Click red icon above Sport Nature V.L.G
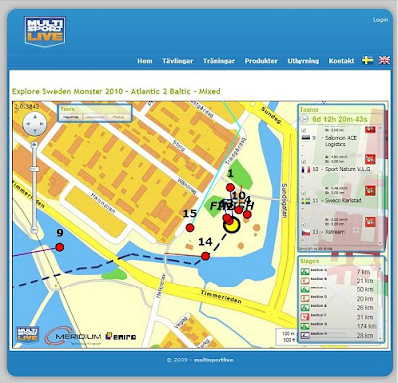The image size is (398, 383). 370,159
